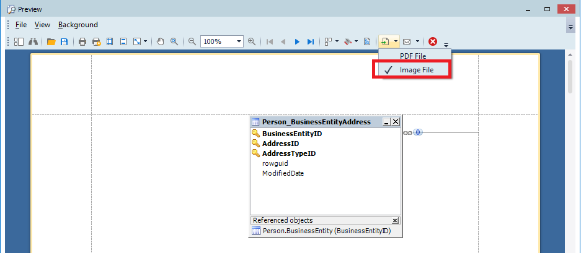This screenshot has width=581, height=253.
Task: Select the checked Image File option
Action: coord(416,70)
